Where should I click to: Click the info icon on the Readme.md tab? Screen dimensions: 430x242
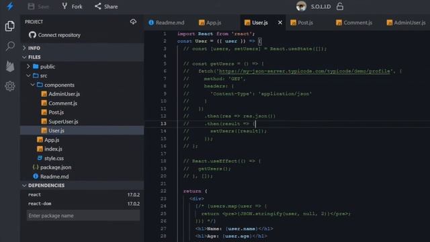[x=151, y=22]
